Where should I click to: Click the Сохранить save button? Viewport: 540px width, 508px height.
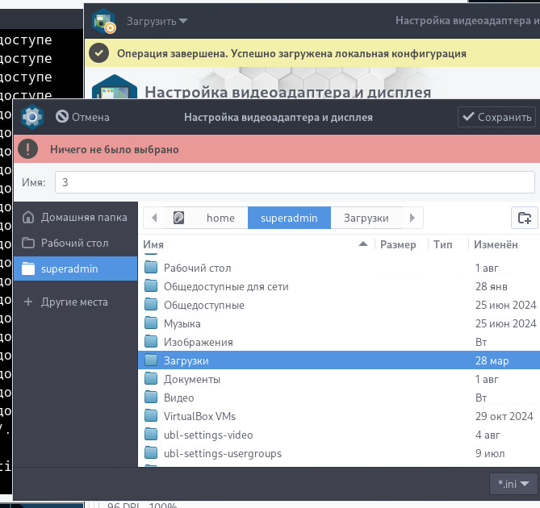[496, 117]
